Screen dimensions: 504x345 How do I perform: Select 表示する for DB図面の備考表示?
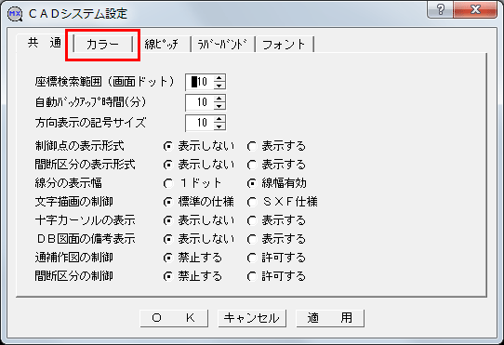point(276,239)
